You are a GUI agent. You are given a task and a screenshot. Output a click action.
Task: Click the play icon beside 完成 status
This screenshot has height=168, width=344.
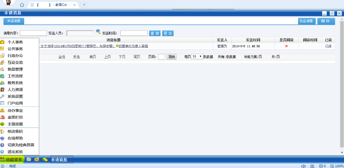[x=3, y=166]
